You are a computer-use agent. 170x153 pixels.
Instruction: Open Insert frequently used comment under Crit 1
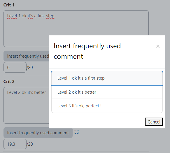pos(26,56)
